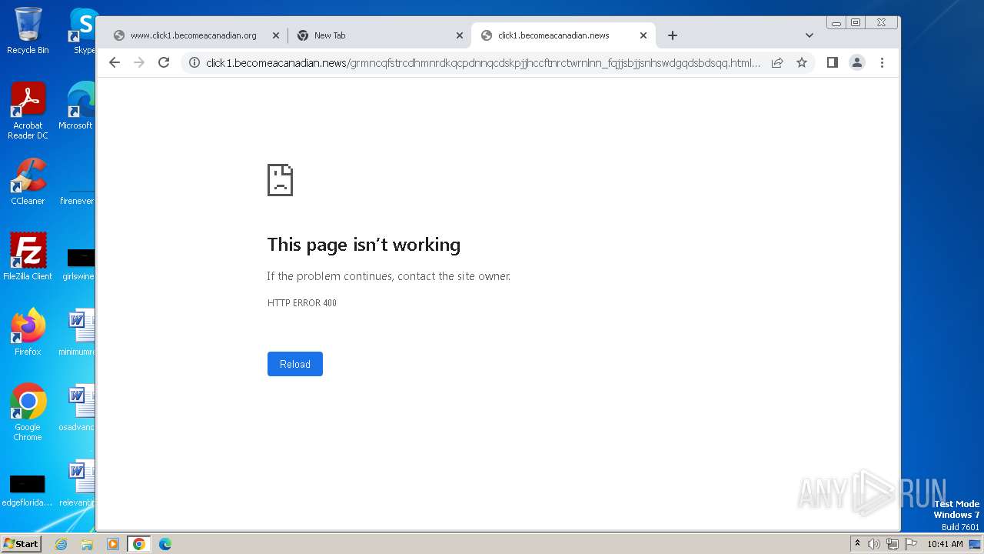Open the osadvanc Word document on desktop
This screenshot has height=554, width=984.
click(78, 408)
